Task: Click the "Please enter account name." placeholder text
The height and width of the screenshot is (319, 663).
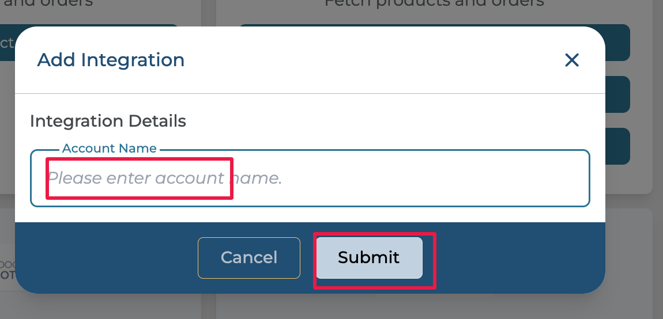Action: (164, 179)
